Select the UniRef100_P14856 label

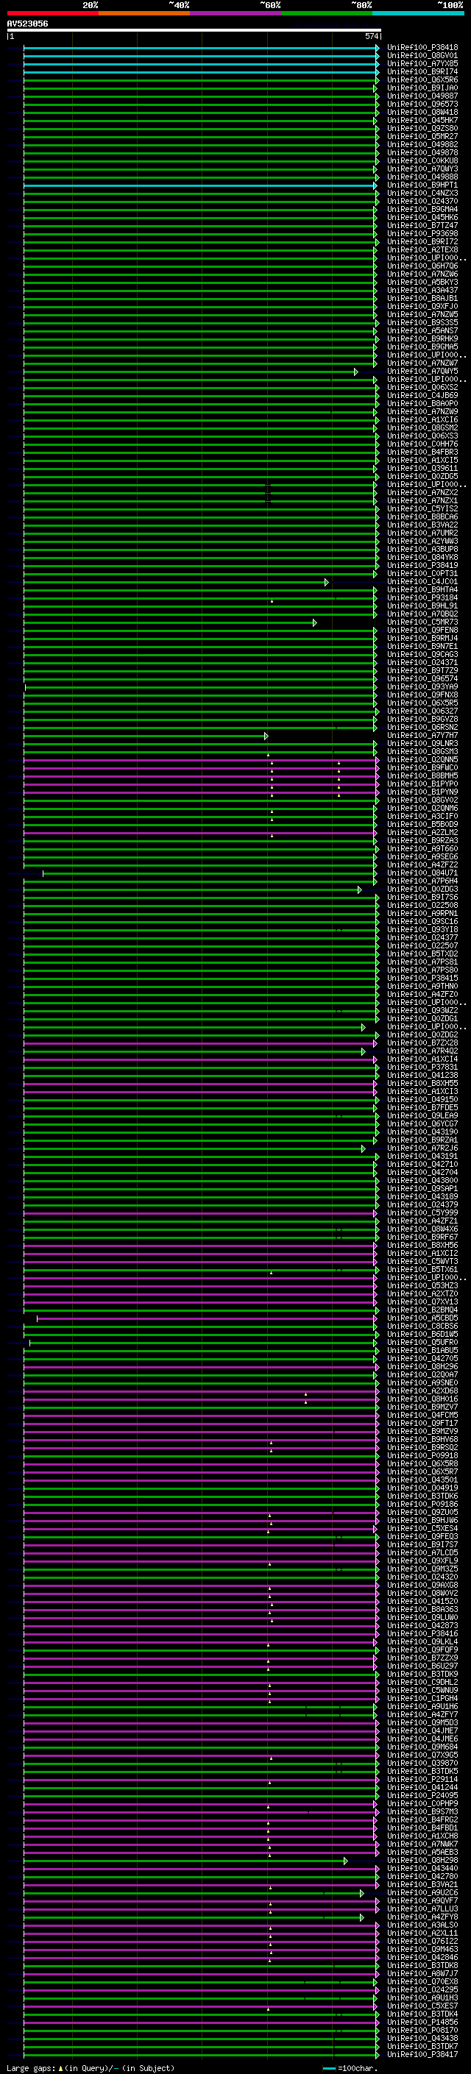click(x=422, y=2022)
